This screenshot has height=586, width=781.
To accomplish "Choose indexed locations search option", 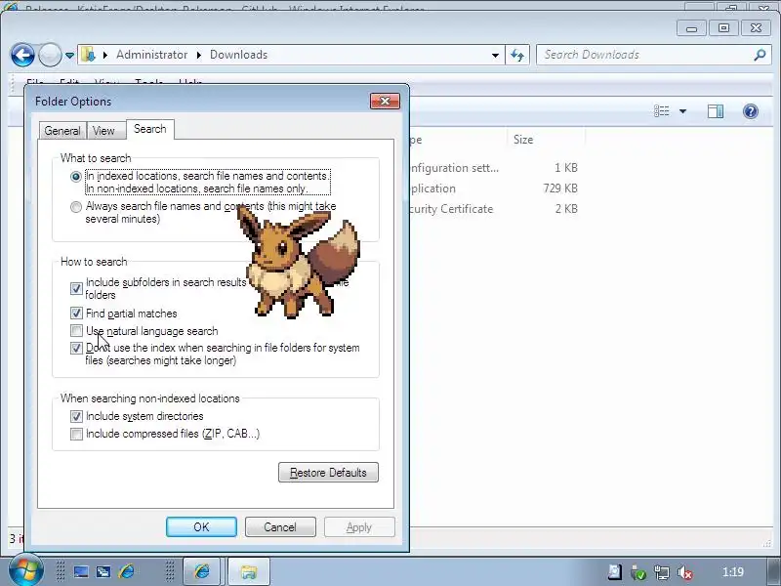I will 76,177.
